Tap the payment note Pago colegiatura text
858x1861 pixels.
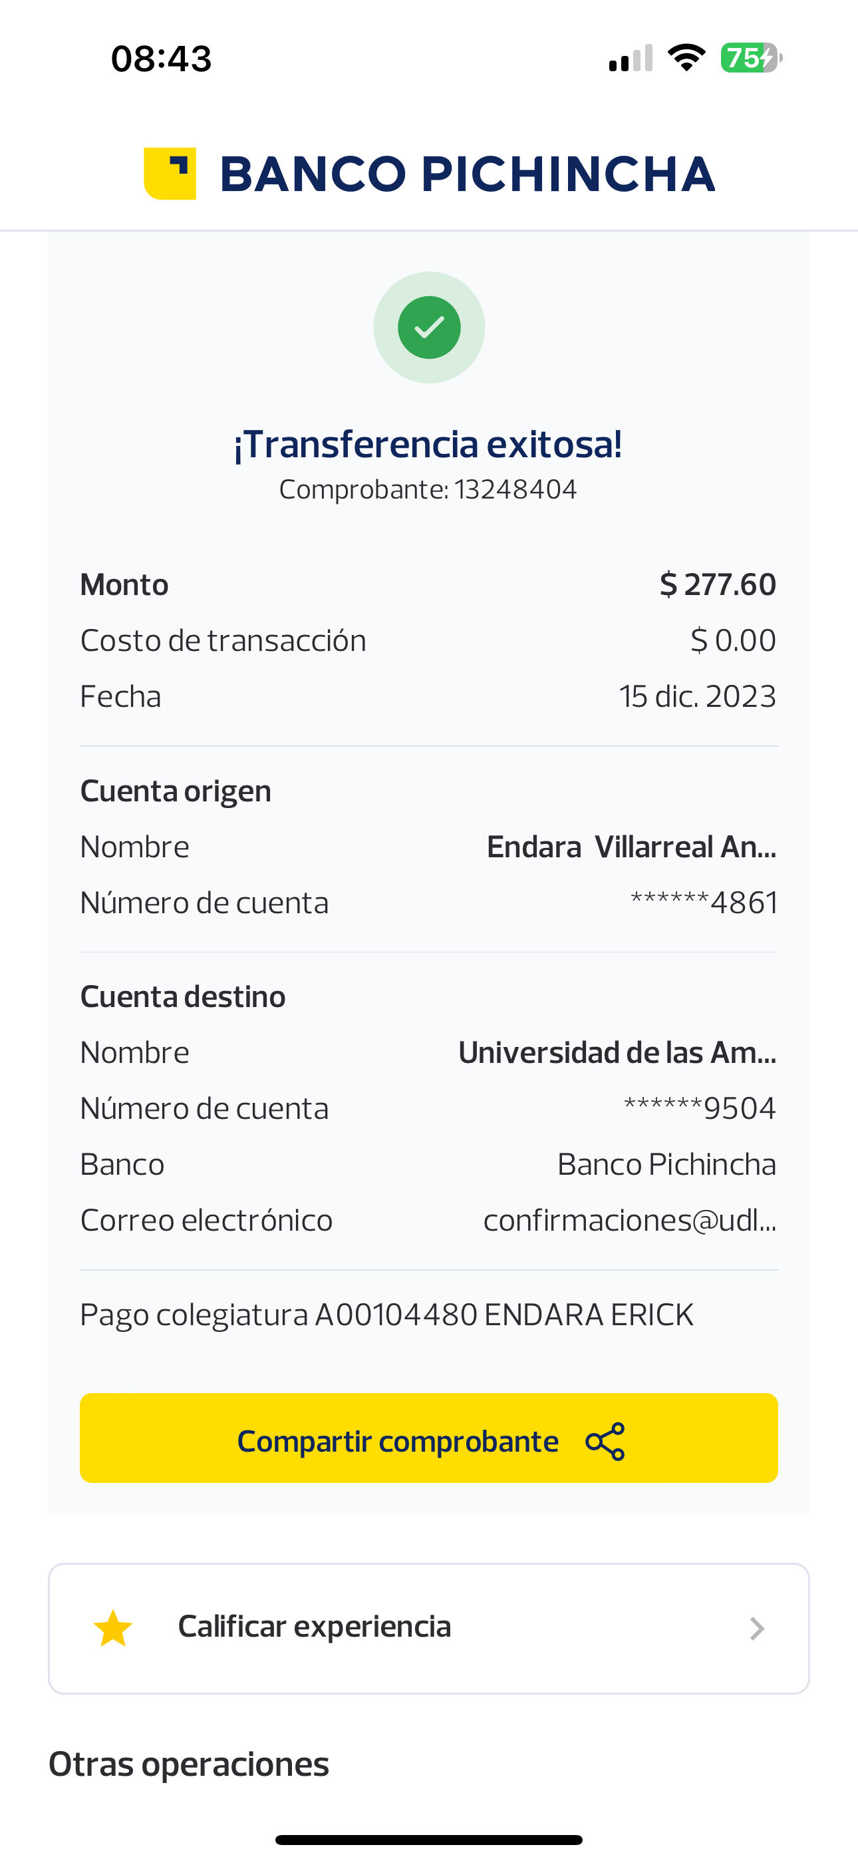pos(386,1315)
